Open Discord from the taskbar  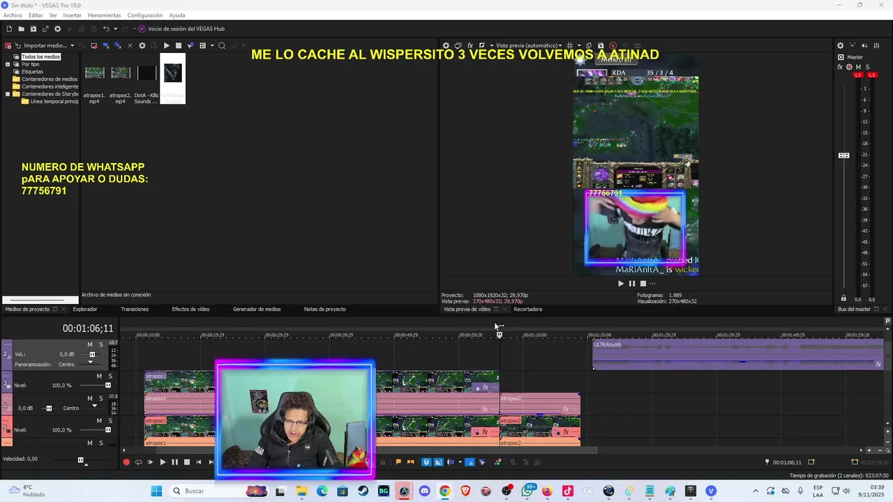(x=424, y=491)
